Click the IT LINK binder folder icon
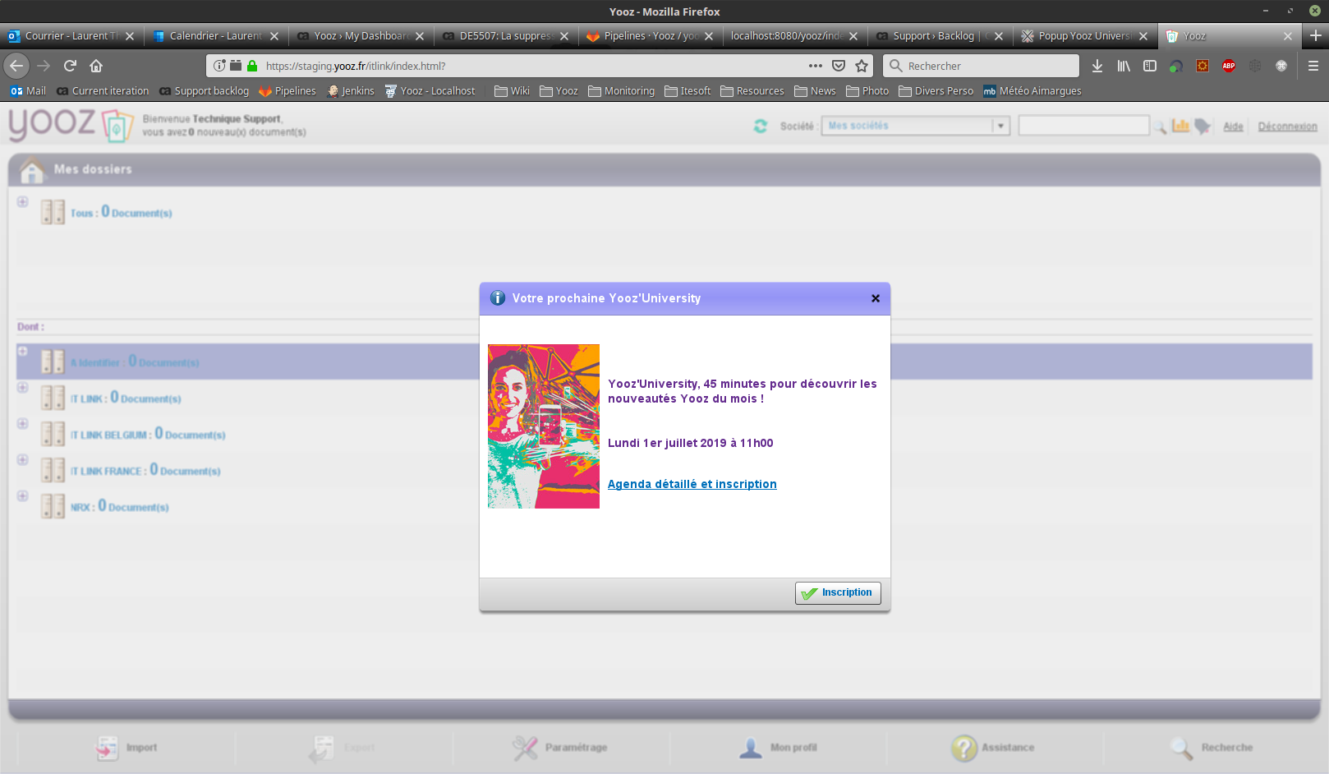Screen dimensions: 1329x774 [x=53, y=398]
